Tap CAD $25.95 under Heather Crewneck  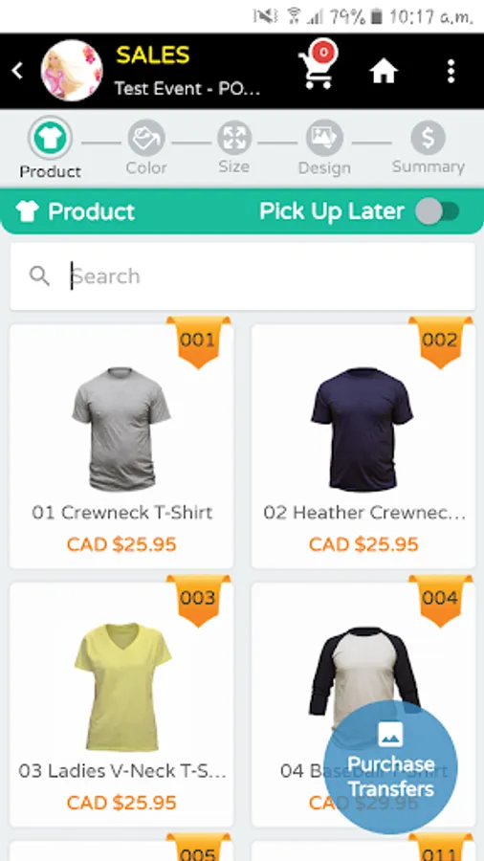pos(363,544)
